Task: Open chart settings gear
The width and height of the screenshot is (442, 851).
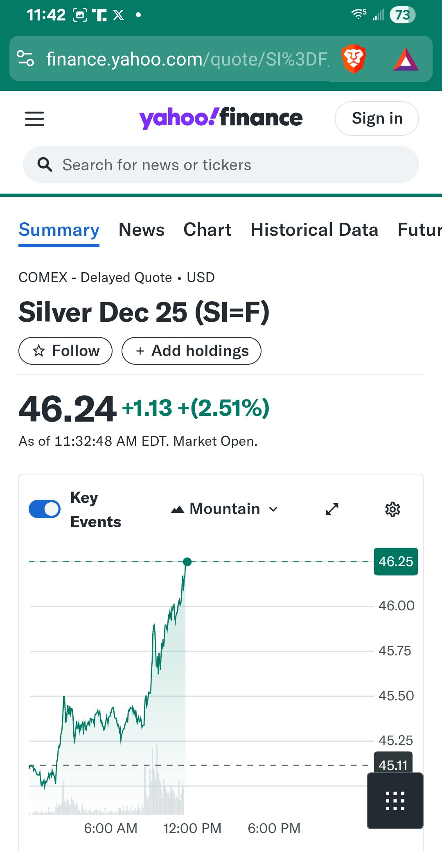Action: [392, 509]
